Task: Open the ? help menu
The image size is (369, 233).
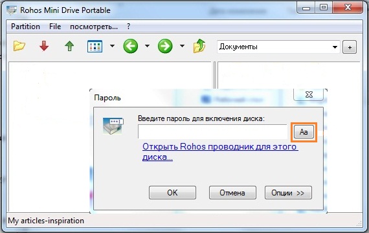Action: (128, 27)
